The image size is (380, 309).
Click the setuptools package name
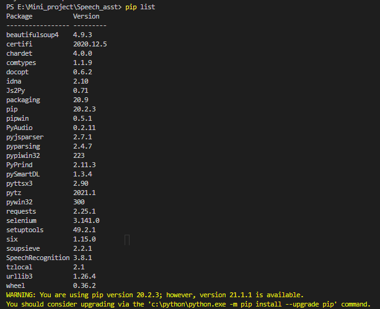[25, 230]
